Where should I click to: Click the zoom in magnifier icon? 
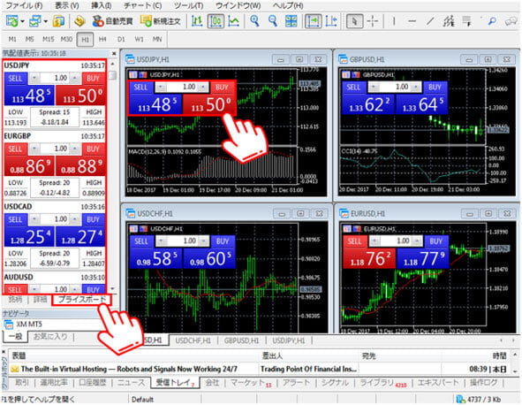click(254, 21)
